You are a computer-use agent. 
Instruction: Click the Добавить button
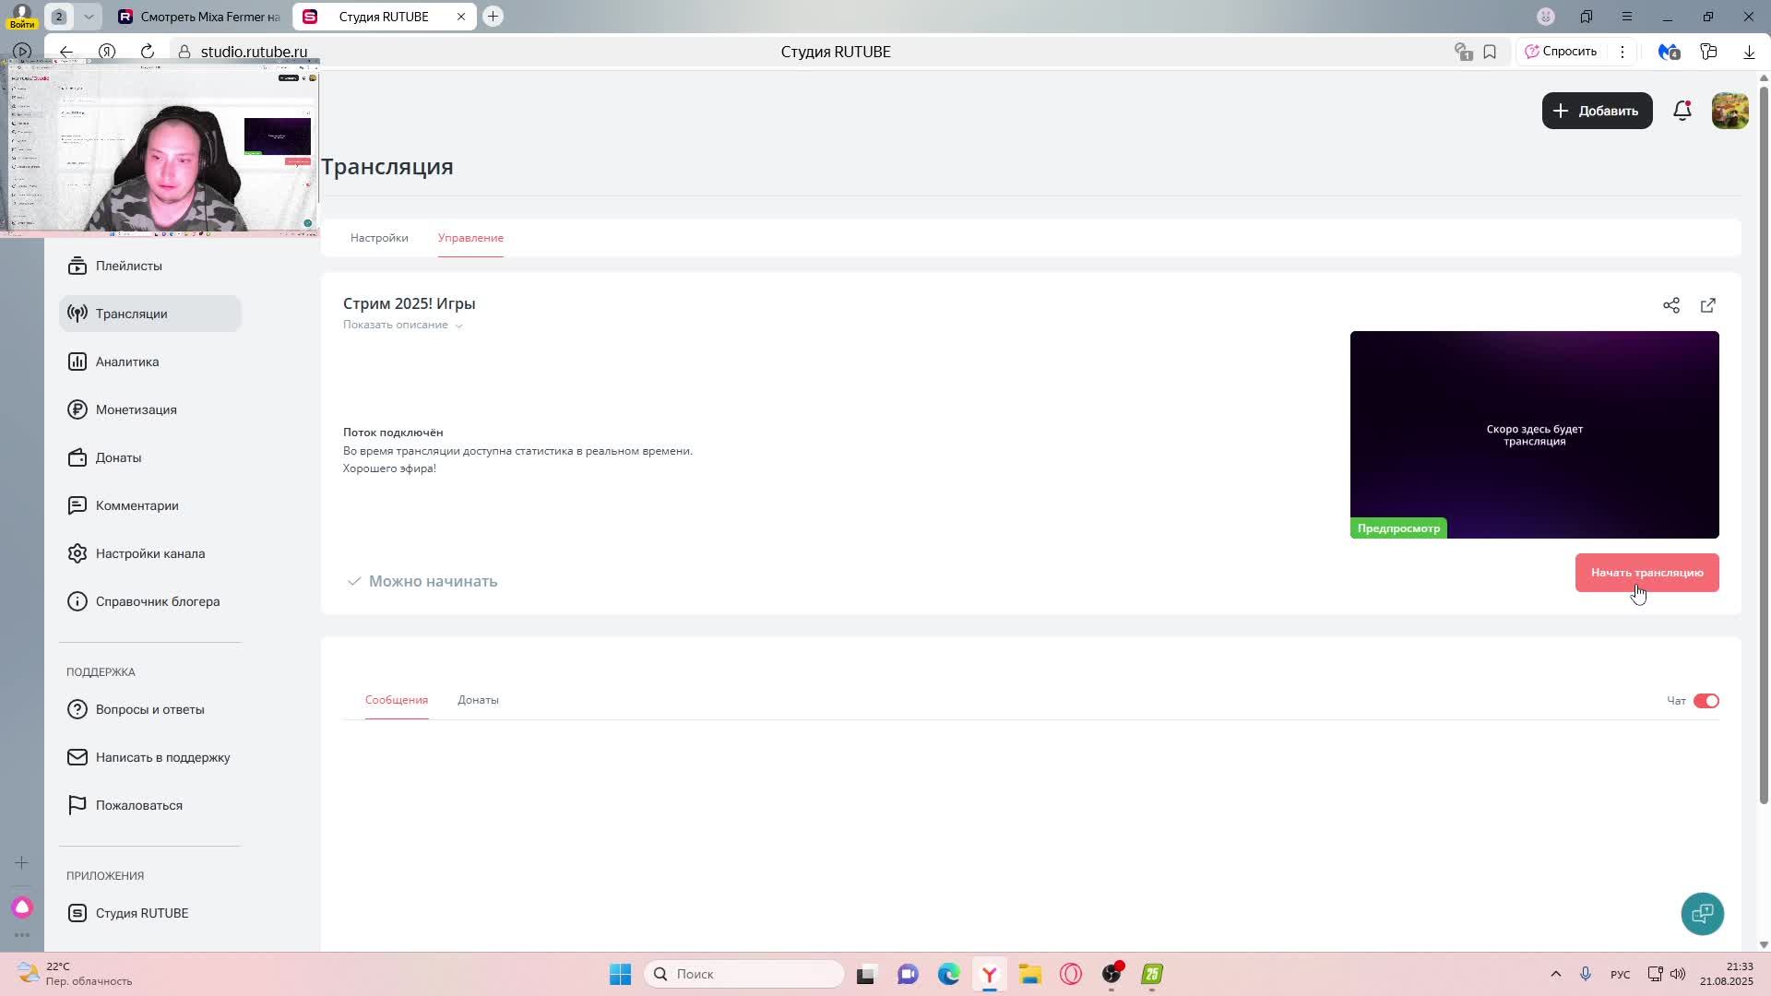(x=1597, y=111)
